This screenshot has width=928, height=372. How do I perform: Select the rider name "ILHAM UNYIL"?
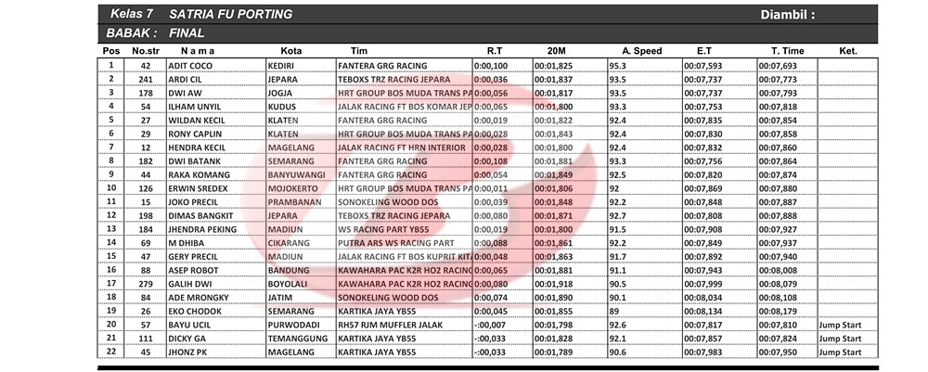pyautogui.click(x=196, y=107)
